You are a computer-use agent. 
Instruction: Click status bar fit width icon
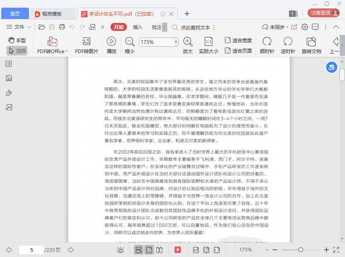tap(217, 250)
